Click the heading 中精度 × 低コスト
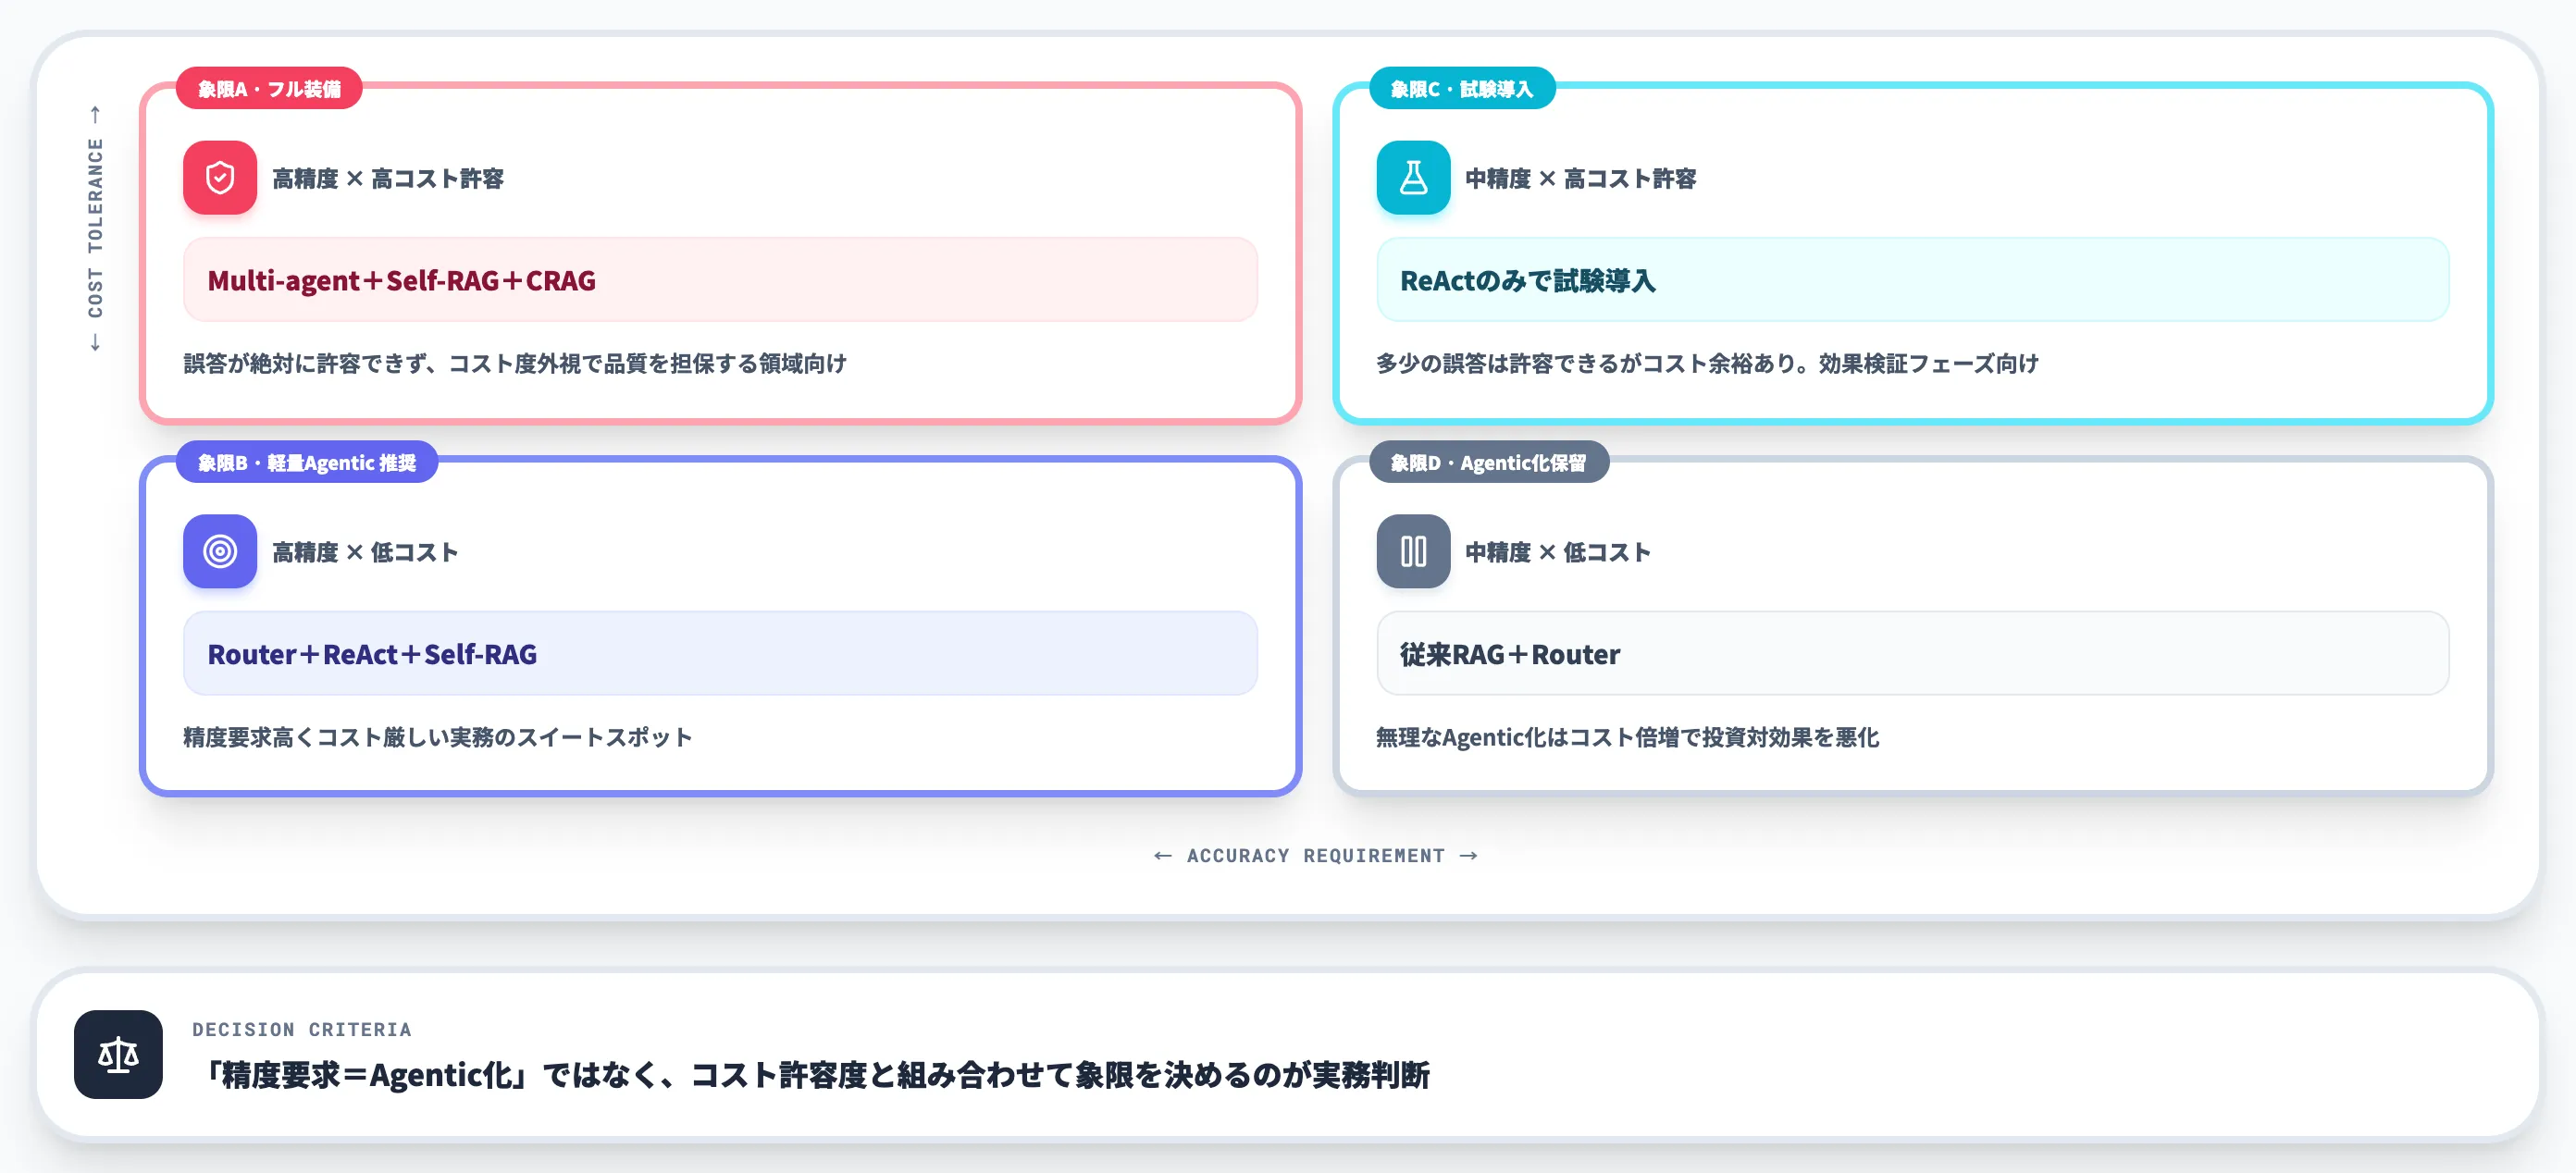2576x1173 pixels. pos(1558,553)
